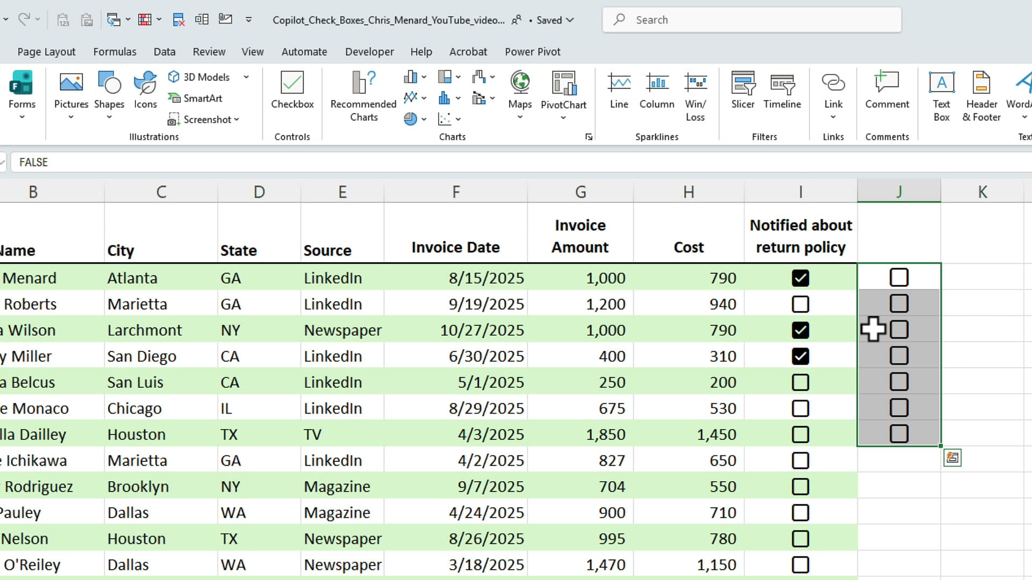The image size is (1032, 580).
Task: Insert Pictures from the Illustrations group
Action: pos(71,95)
